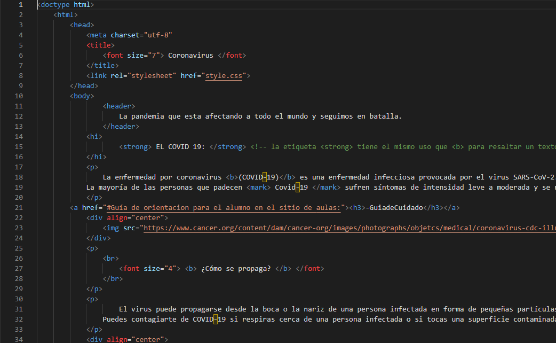Click the '-GuiadeCuidado' heading text
This screenshot has width=556, height=343.
(x=394, y=208)
